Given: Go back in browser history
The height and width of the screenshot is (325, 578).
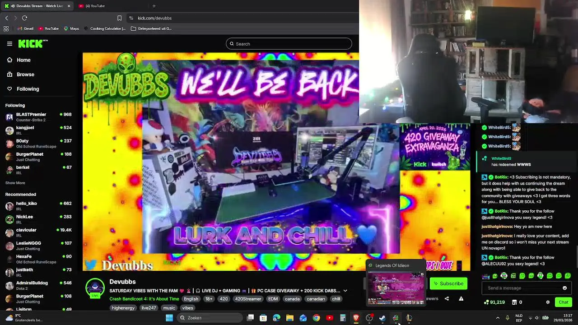Looking at the screenshot, I should (6, 18).
